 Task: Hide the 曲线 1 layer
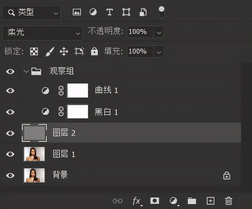point(10,91)
